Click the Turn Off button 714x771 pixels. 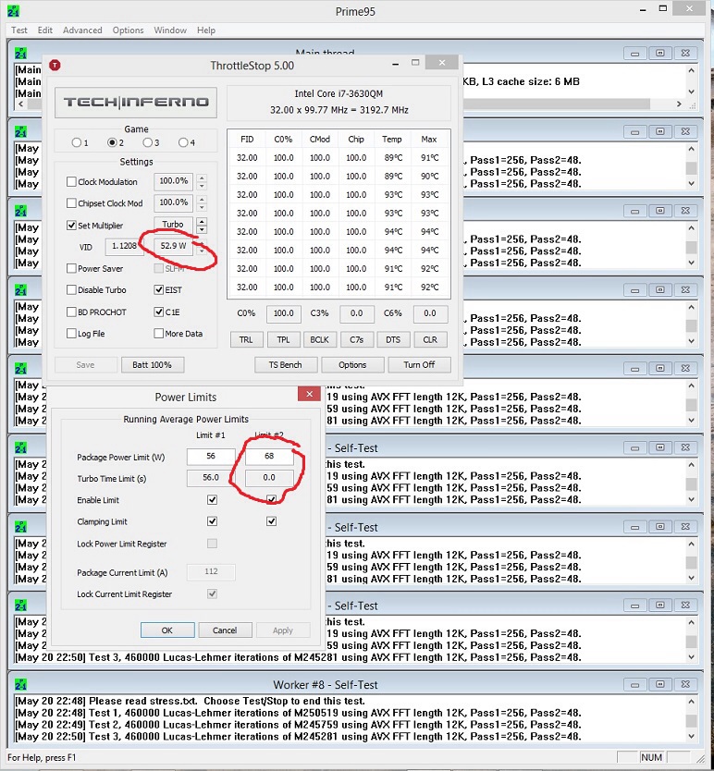tap(419, 365)
